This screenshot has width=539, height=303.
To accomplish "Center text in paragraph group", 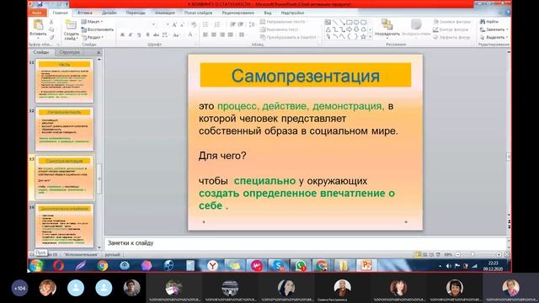I will (x=214, y=35).
